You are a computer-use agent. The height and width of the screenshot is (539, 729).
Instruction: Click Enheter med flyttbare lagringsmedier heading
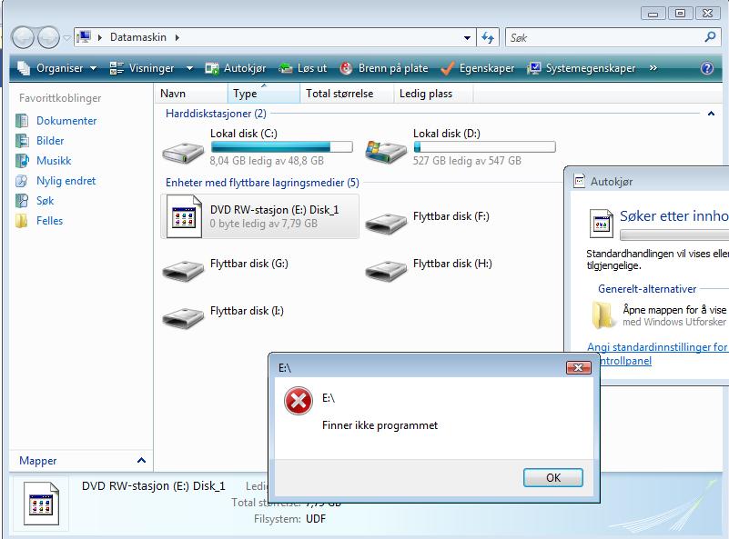coord(262,183)
